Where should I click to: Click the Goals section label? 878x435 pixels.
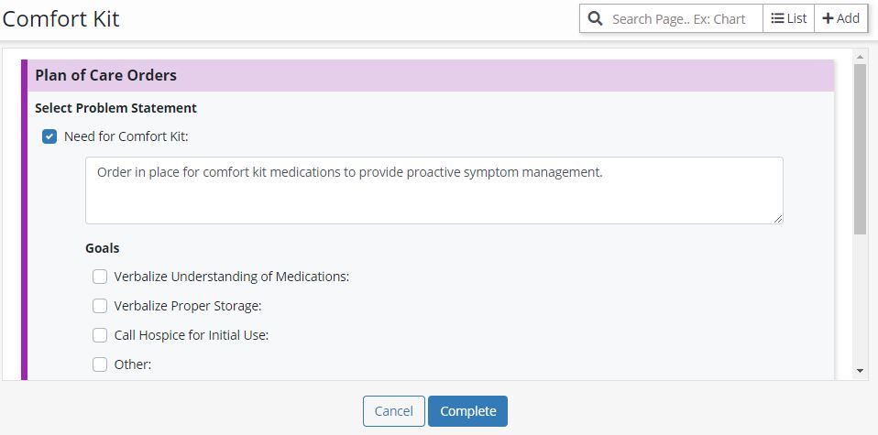coord(103,248)
